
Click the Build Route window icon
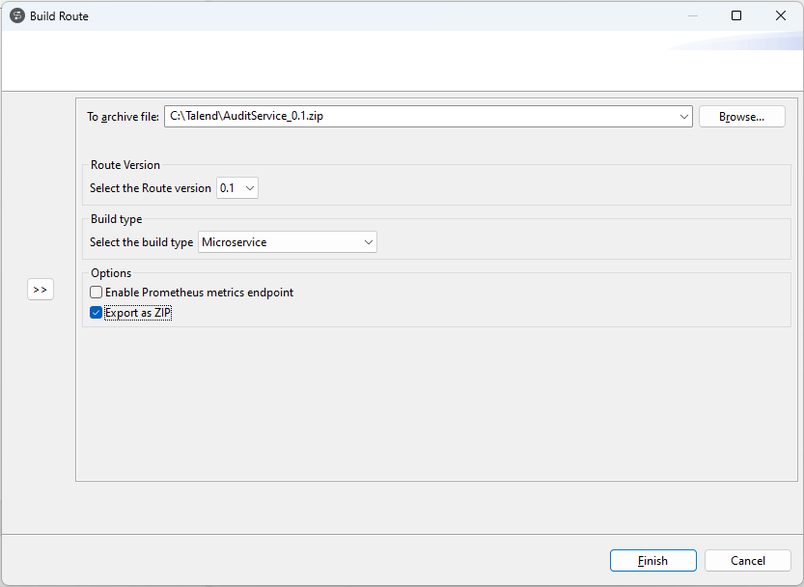16,15
